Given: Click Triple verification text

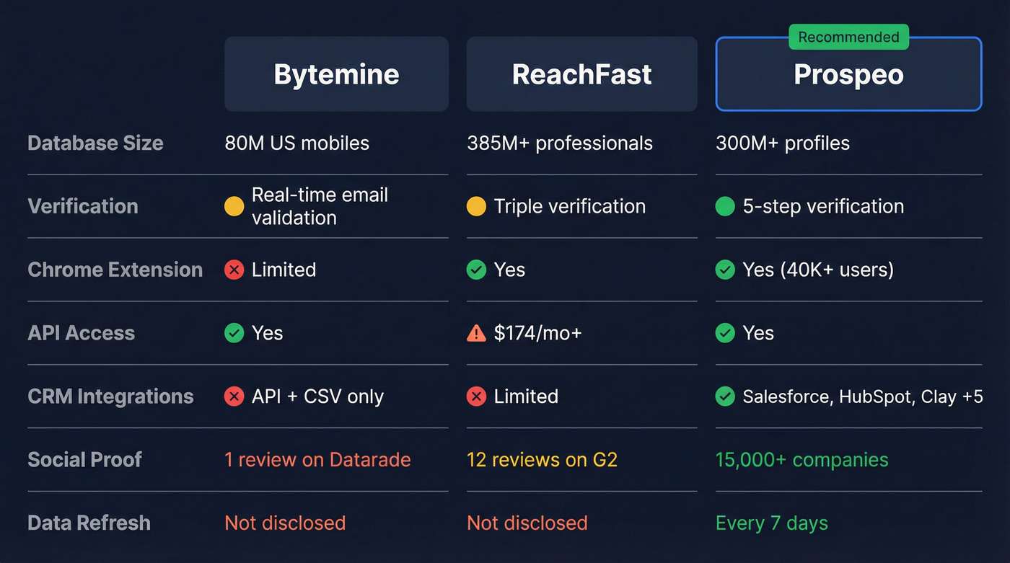Looking at the screenshot, I should click(x=570, y=206).
